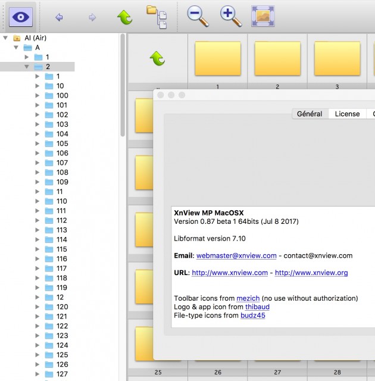Select folder A icon in tree
This screenshot has height=381, width=375.
[x=28, y=48]
